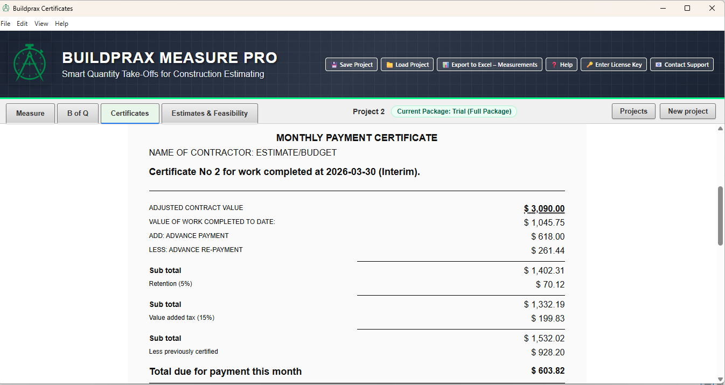Image resolution: width=725 pixels, height=385 pixels.
Task: Click the Save Project floppy icon
Action: pos(334,65)
